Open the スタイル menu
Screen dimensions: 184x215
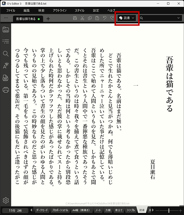pos(79,10)
